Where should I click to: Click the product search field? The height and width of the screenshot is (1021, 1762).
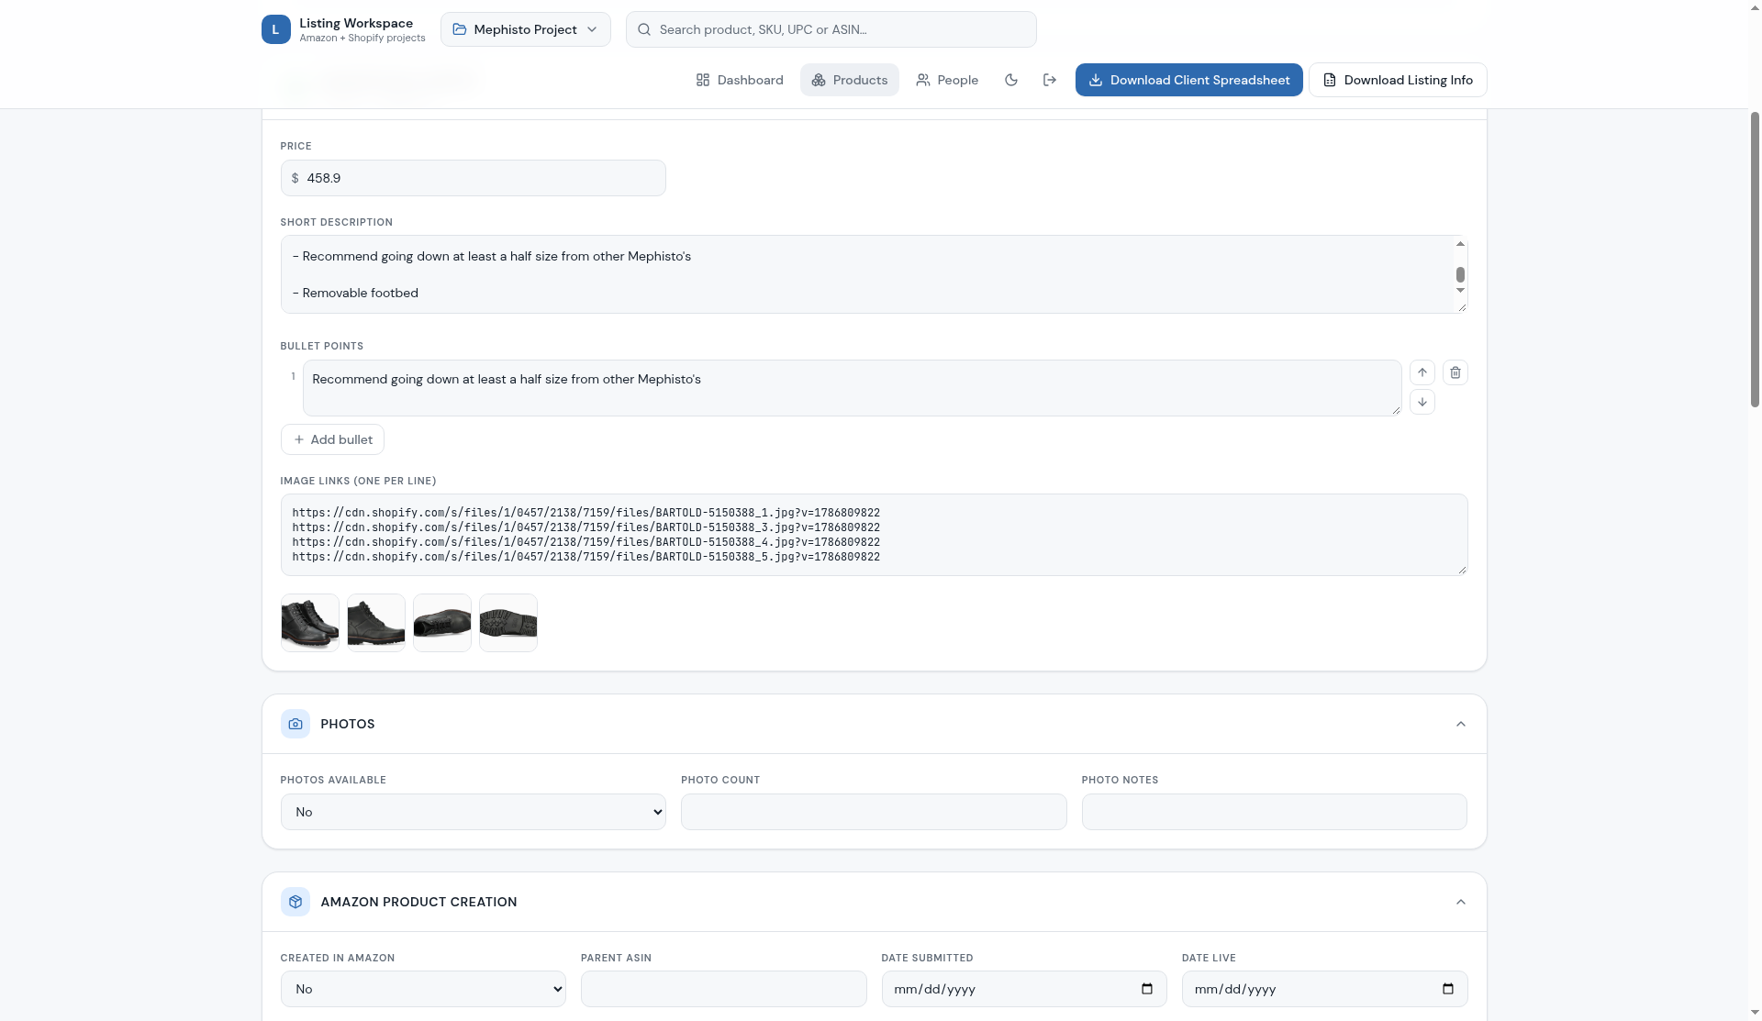point(831,29)
